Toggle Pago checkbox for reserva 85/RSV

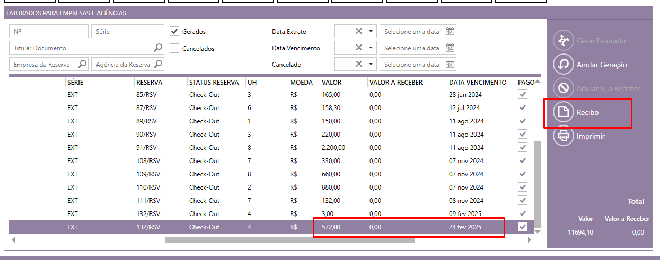pyautogui.click(x=523, y=95)
